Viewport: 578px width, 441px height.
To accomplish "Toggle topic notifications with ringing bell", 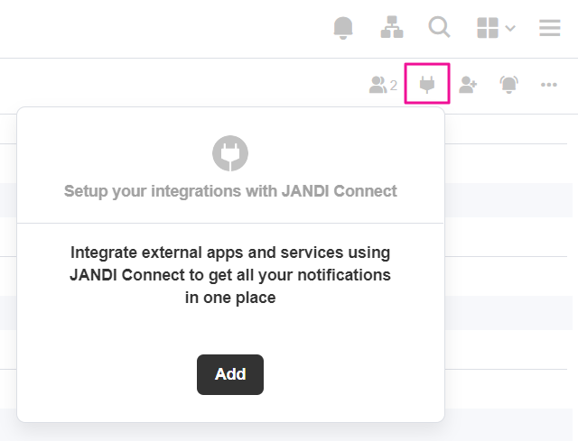I will [509, 85].
